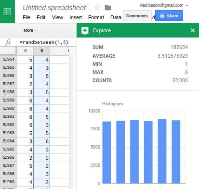Screen dimensions: 199x189
Task: Select column B header
Action: [42, 51]
